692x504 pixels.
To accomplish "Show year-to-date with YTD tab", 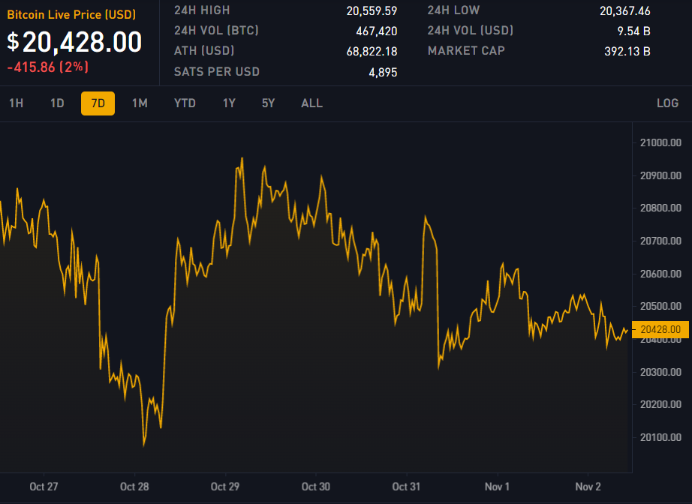I will pos(185,103).
